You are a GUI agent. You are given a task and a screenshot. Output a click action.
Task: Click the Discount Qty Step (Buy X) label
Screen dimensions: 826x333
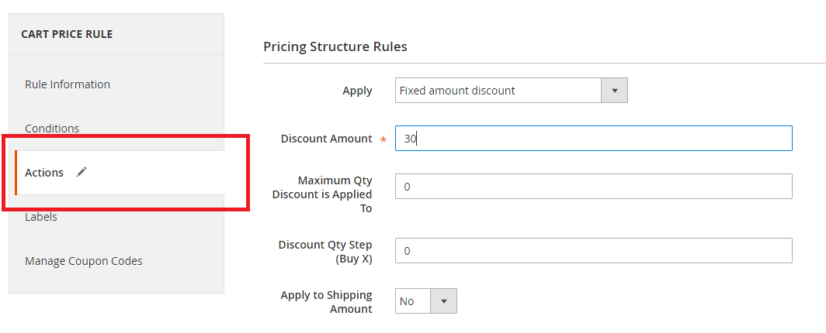click(x=325, y=252)
